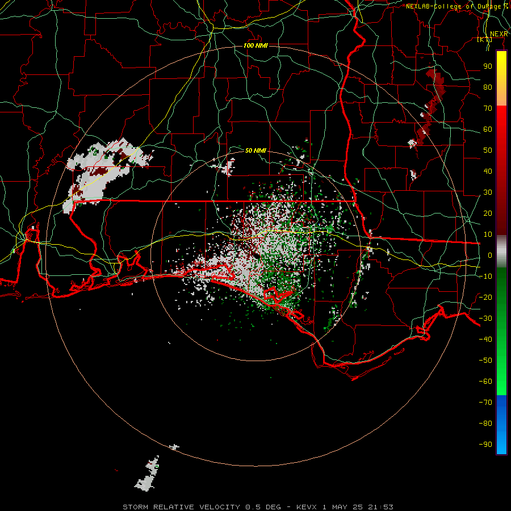The image size is (511, 511).
Task: Click the -80 value on the velocity scale
Action: coord(485,424)
